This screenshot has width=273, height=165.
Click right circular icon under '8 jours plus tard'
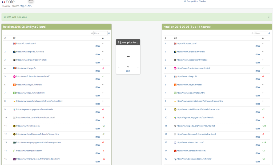point(129,71)
